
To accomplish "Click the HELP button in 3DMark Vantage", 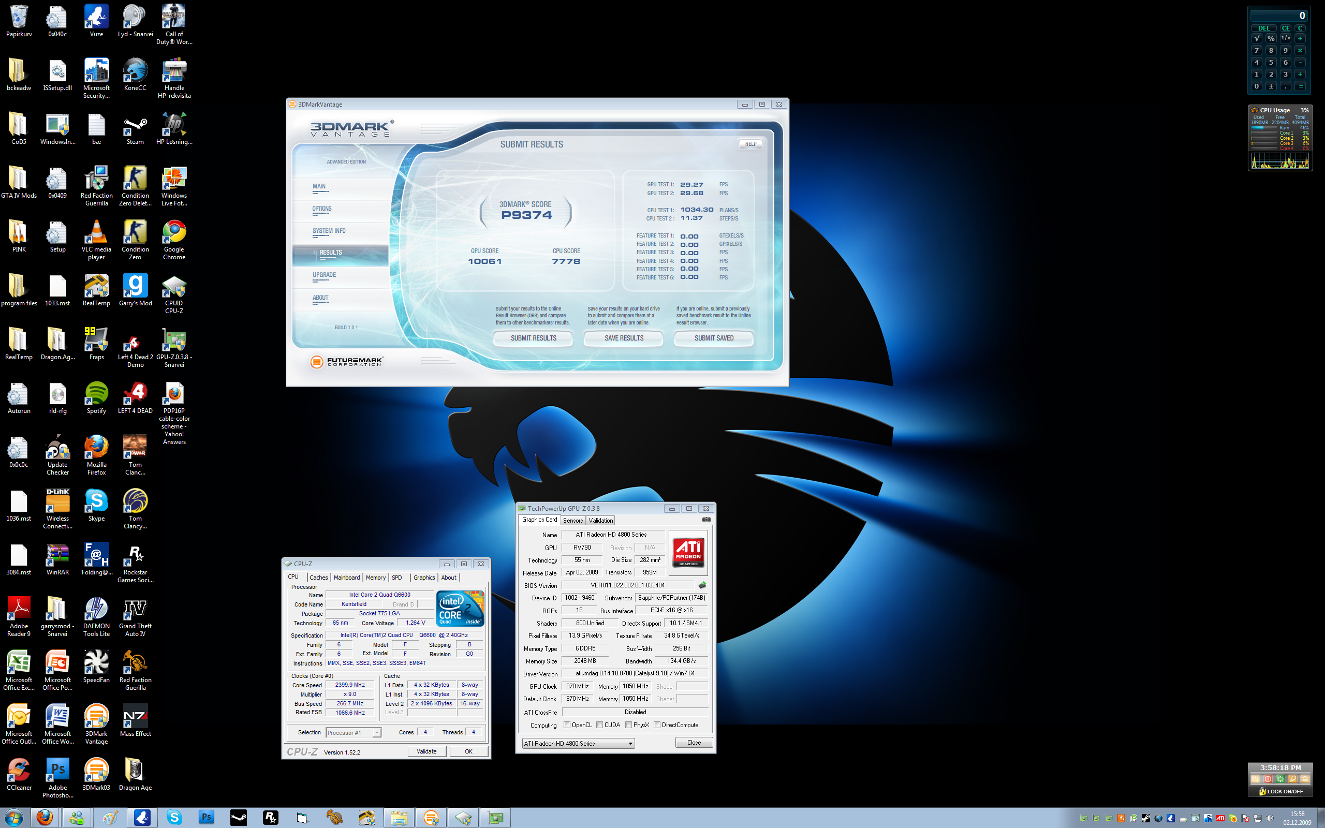I will click(750, 144).
